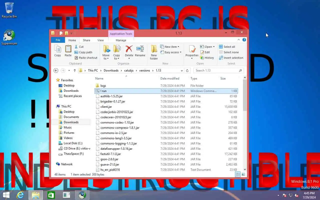320x200 pixels.
Task: Navigate to calubjs in breadcrumb
Action: [129, 70]
